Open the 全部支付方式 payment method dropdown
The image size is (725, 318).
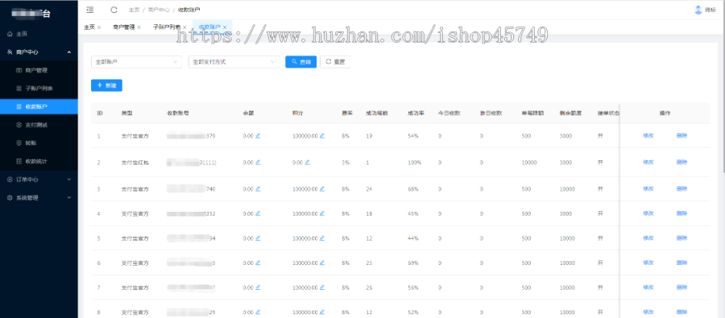pos(234,61)
